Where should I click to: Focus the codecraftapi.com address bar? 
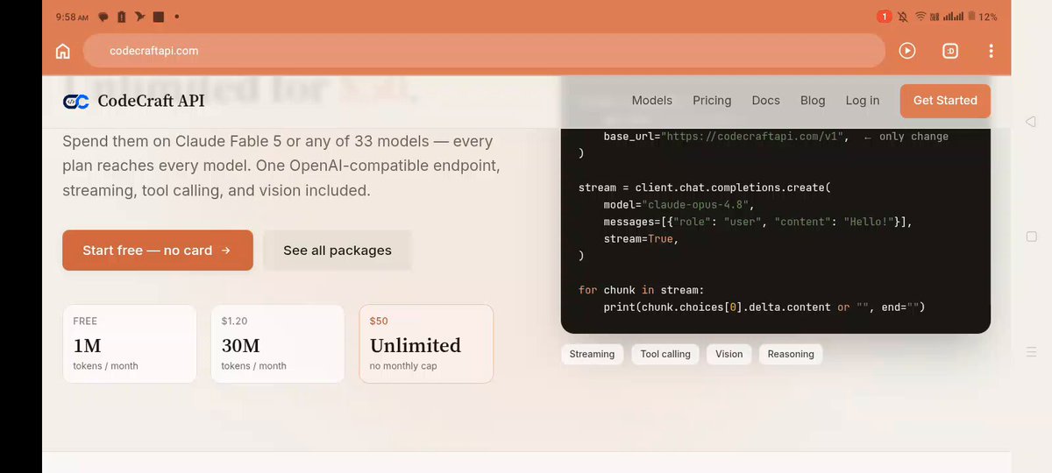pos(484,51)
